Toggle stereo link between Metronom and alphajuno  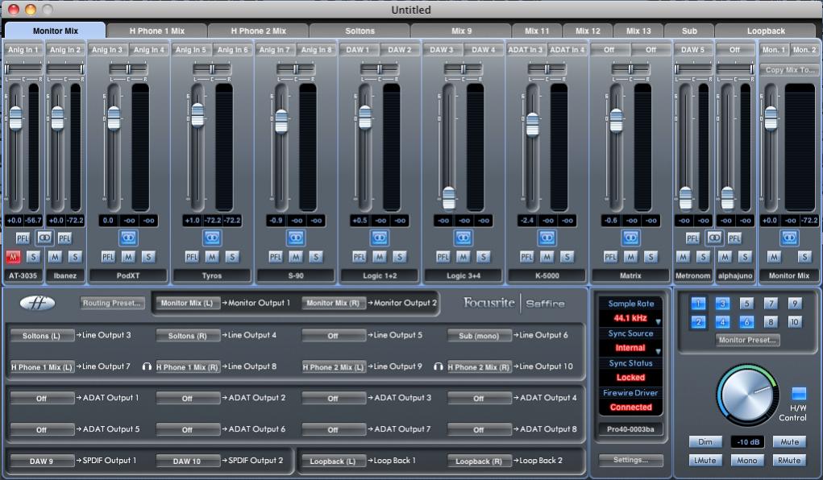coord(714,238)
